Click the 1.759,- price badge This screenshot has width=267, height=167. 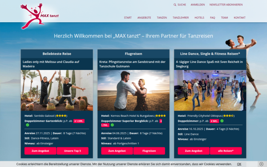(x=105, y=125)
